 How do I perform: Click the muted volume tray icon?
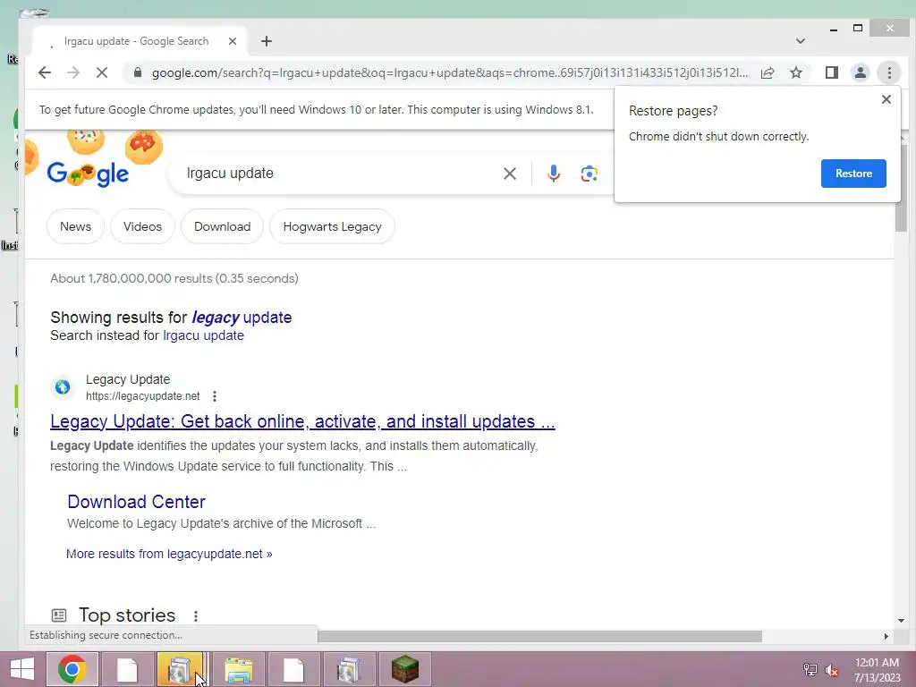[831, 670]
